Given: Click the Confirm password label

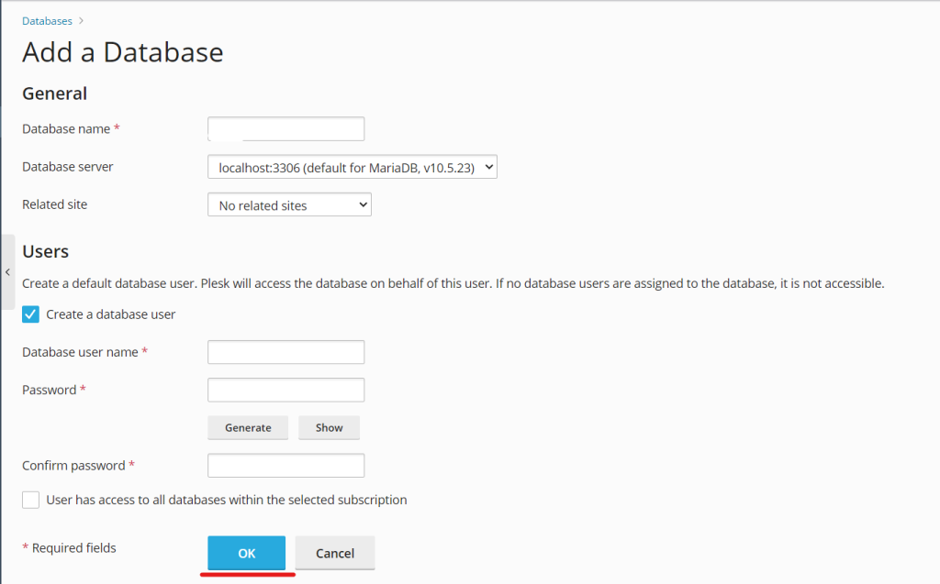Looking at the screenshot, I should coord(79,466).
